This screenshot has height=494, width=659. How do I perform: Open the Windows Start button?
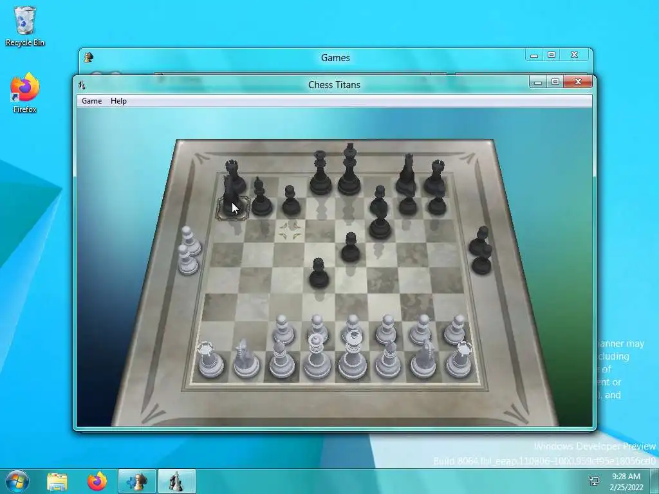(x=17, y=481)
